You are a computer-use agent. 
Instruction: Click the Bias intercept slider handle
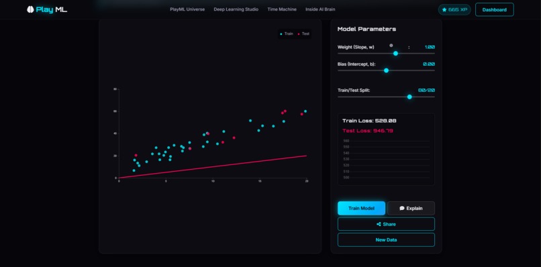387,70
